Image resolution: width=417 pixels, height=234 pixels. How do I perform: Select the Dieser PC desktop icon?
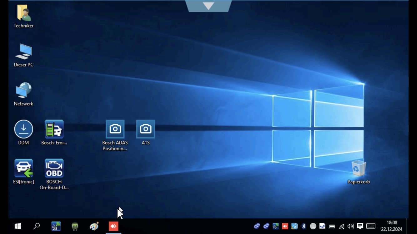(23, 51)
